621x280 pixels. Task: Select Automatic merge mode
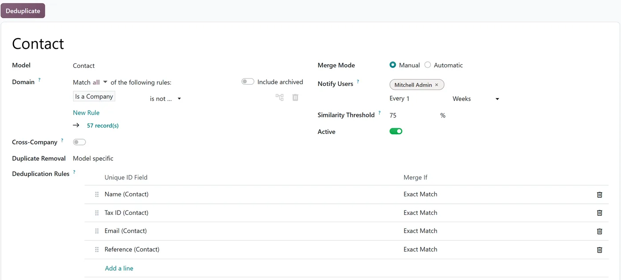428,65
